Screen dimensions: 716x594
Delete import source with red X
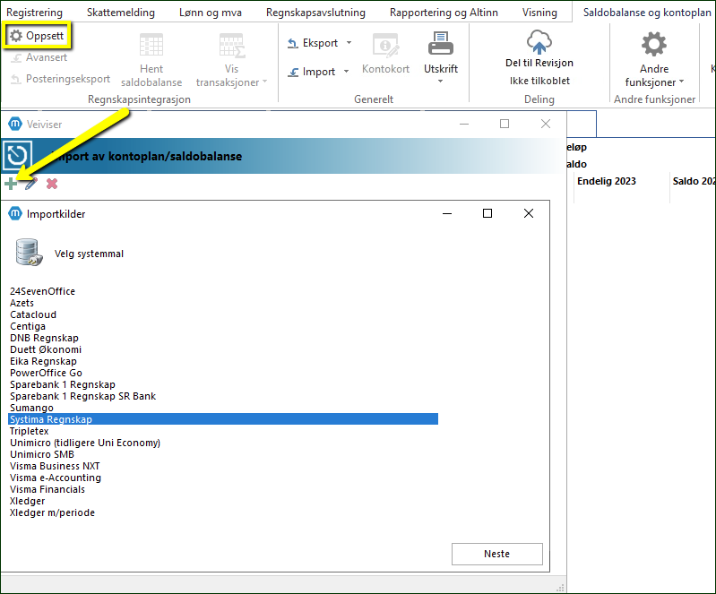click(52, 184)
